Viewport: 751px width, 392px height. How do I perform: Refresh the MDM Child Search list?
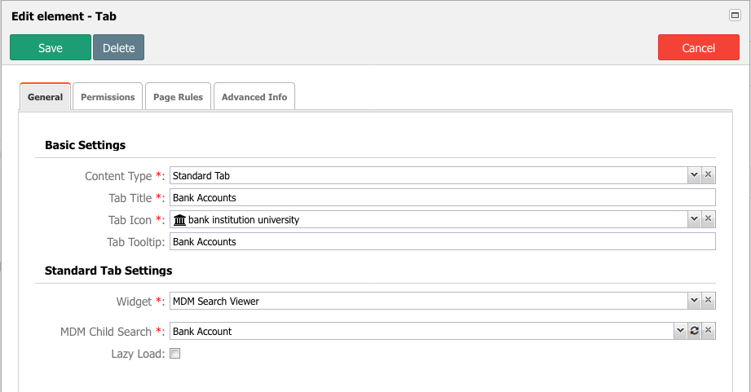pyautogui.click(x=695, y=331)
